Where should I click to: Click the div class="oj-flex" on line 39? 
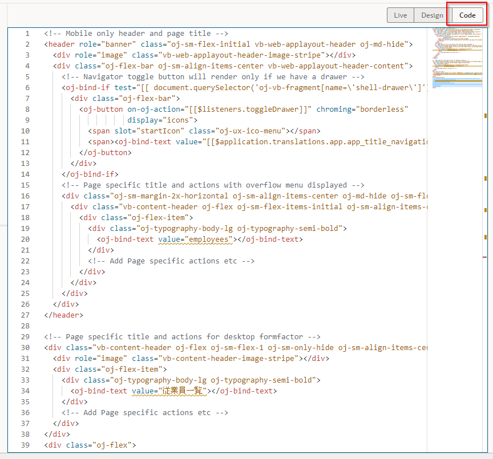point(90,445)
